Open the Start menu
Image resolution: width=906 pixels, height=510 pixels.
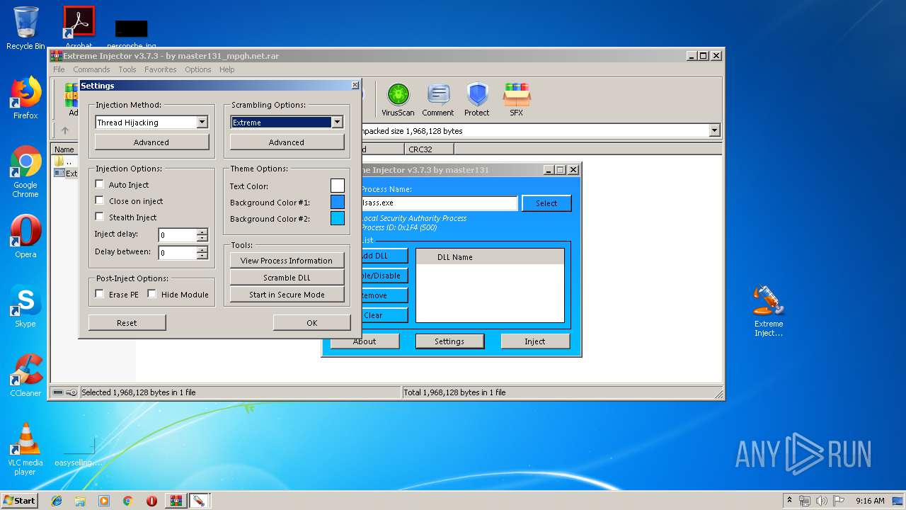(x=20, y=501)
